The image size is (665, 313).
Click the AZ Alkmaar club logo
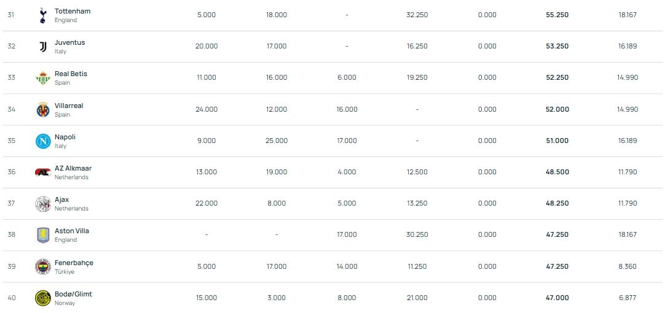pos(42,172)
